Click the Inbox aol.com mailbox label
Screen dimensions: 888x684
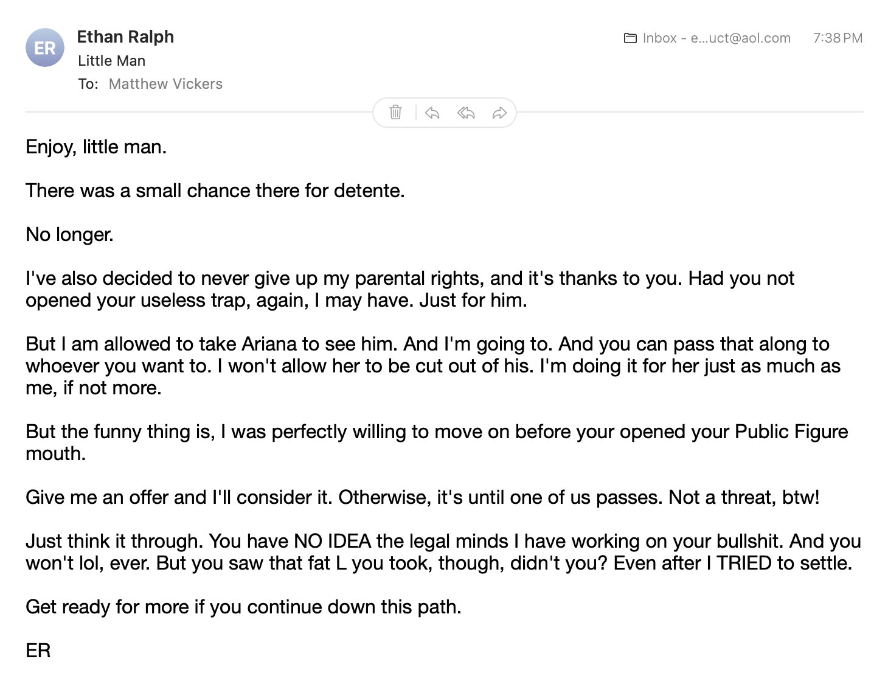click(x=716, y=38)
